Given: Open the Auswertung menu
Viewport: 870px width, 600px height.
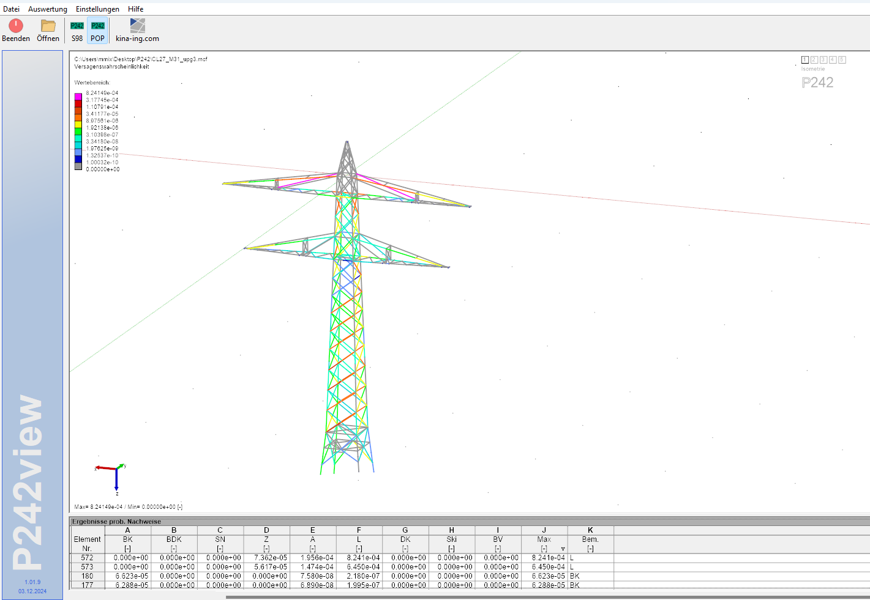Looking at the screenshot, I should point(48,9).
